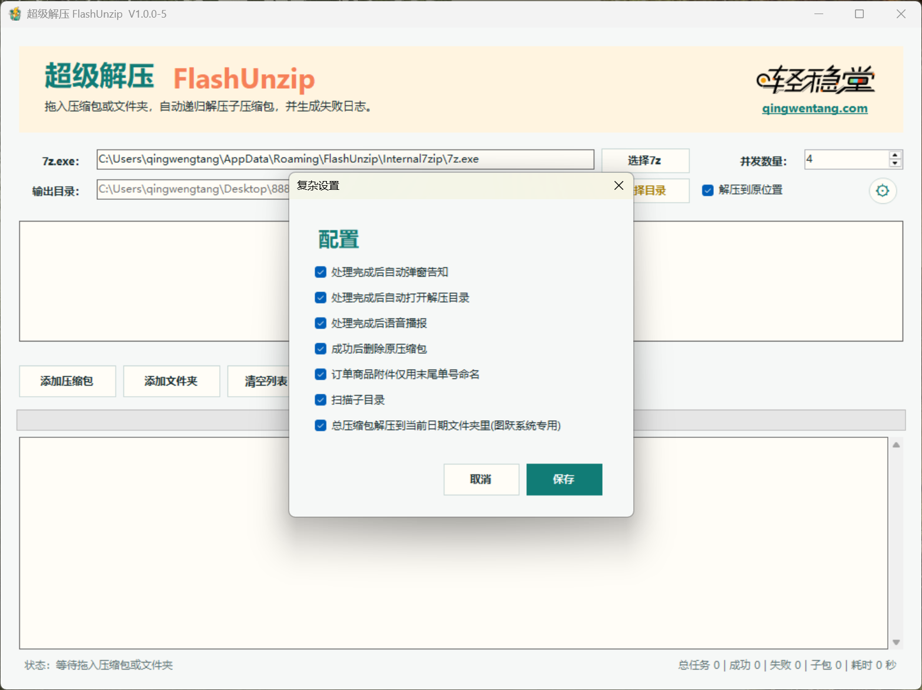Click the 状态: 等待拖入压缩包或文件夹 status text
Image resolution: width=922 pixels, height=690 pixels.
99,665
